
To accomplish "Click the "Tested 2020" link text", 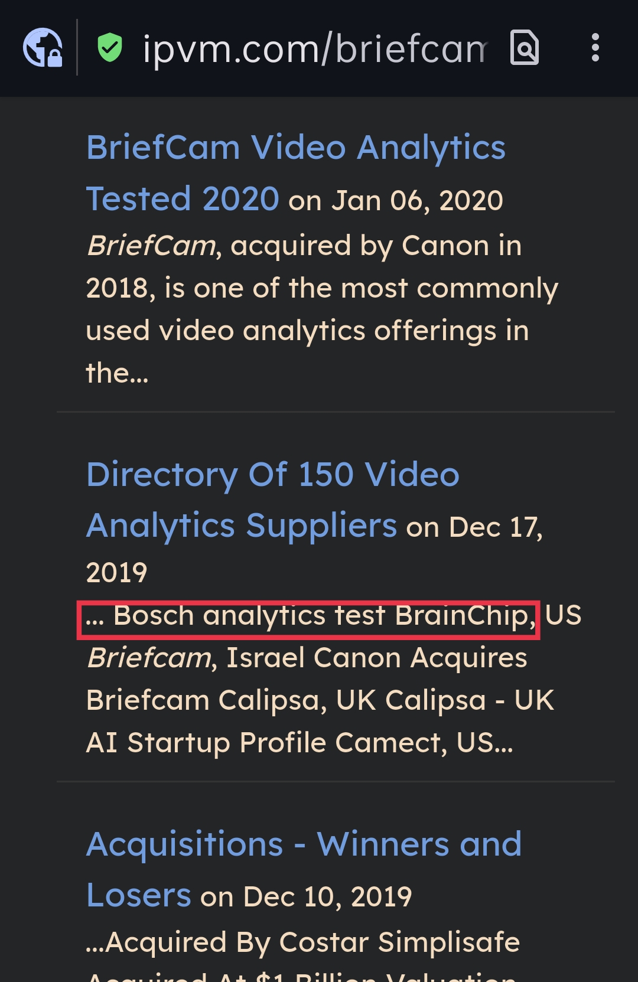I will point(183,199).
